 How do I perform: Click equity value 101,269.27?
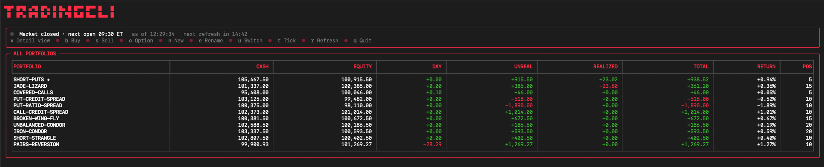(356, 145)
